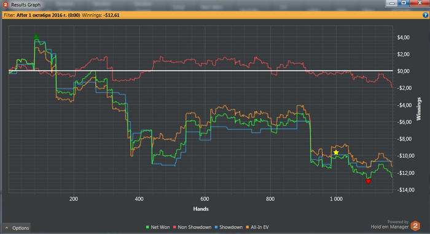Click the green triangle peak marker

coord(36,36)
